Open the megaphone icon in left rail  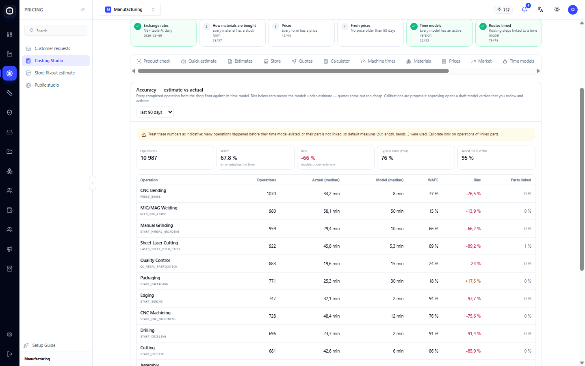pos(9,249)
